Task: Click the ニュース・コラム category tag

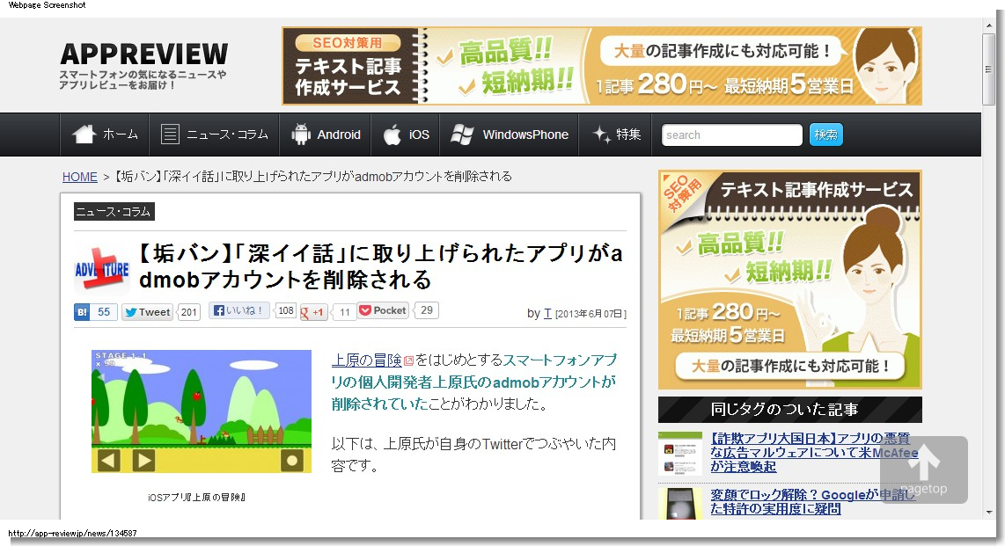Action: 114,211
